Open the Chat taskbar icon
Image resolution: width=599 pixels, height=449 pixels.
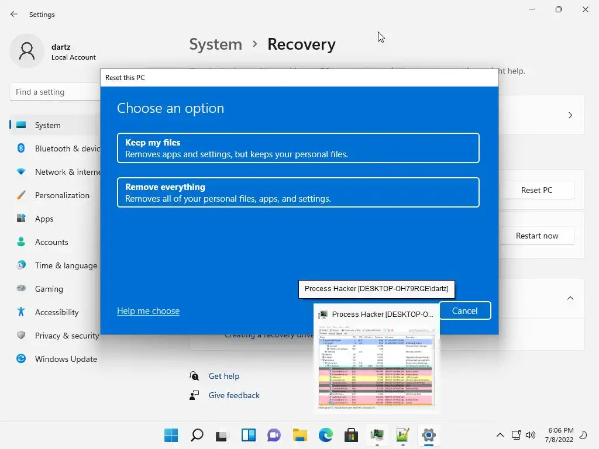[274, 435]
